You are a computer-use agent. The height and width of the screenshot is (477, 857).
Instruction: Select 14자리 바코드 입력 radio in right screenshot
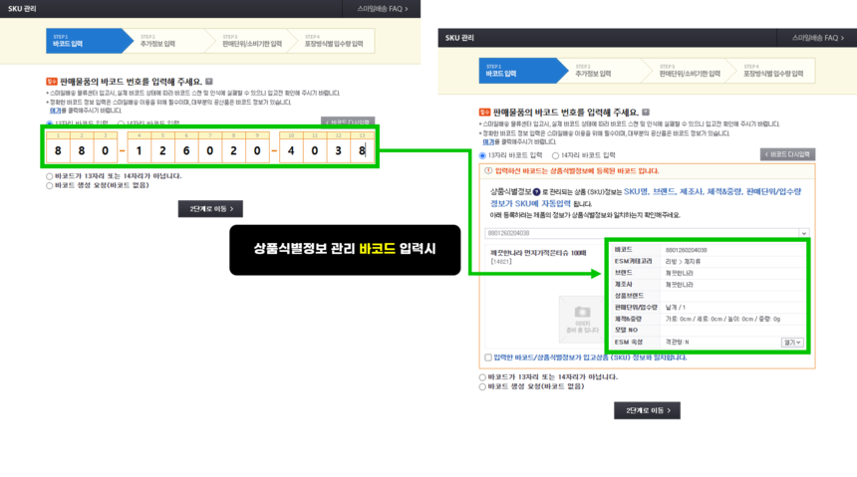pos(555,155)
